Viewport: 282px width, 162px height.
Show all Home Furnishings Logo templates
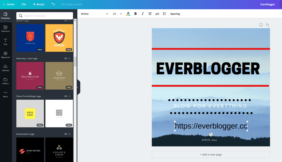pos(67,96)
